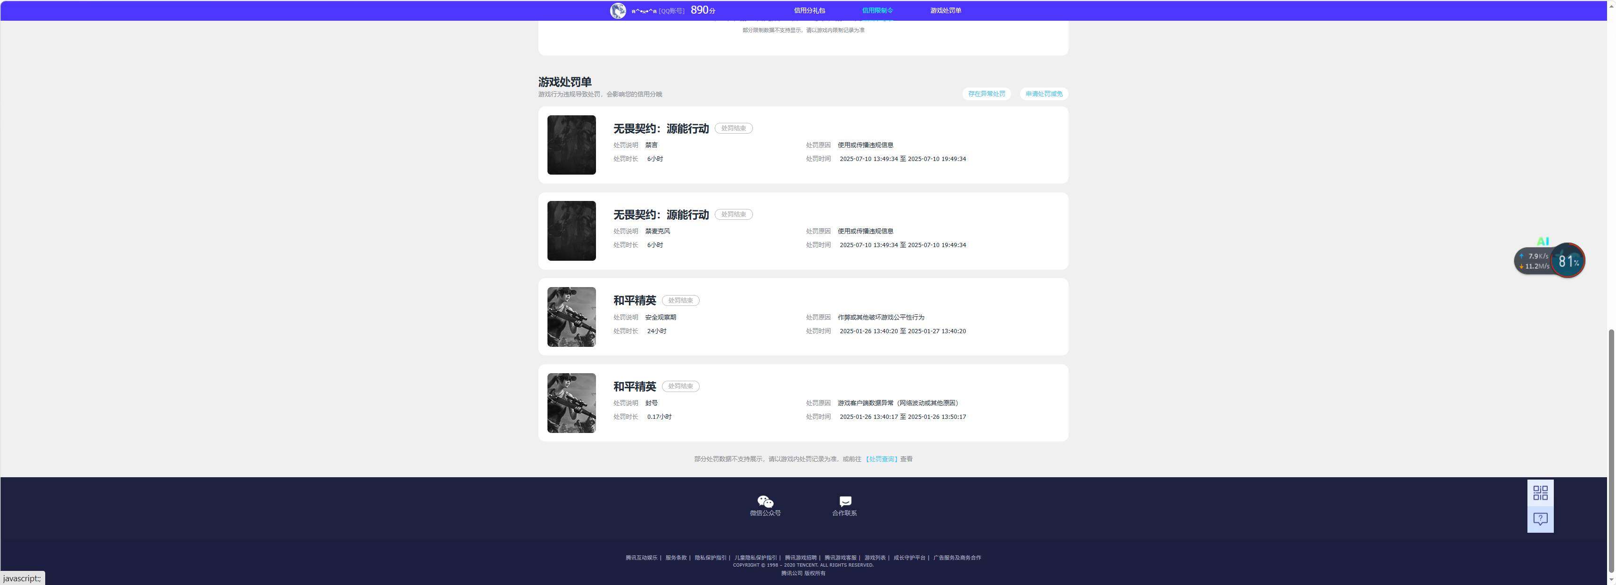Click the 腾讯公司 版权所有 footer text
1616x585 pixels.
[803, 573]
